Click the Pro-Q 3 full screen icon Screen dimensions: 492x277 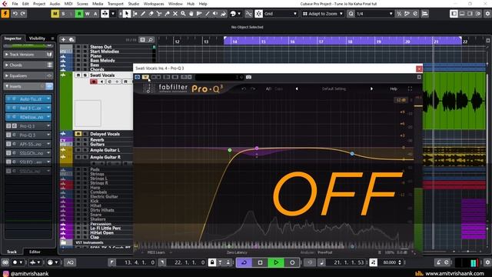410,89
